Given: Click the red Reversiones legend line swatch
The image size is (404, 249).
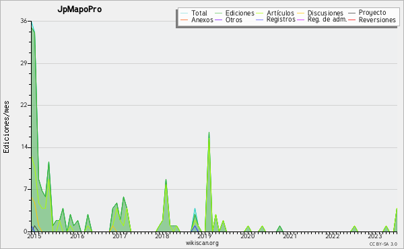Looking at the screenshot, I should [x=351, y=20].
